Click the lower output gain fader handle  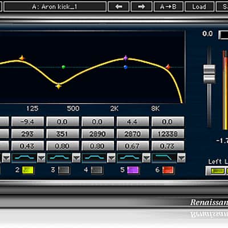click(209, 78)
